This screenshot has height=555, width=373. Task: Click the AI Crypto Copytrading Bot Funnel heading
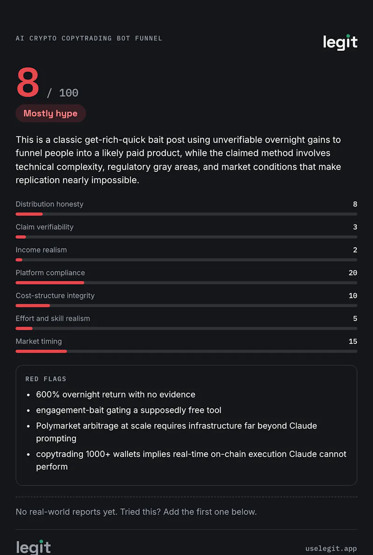tap(89, 38)
